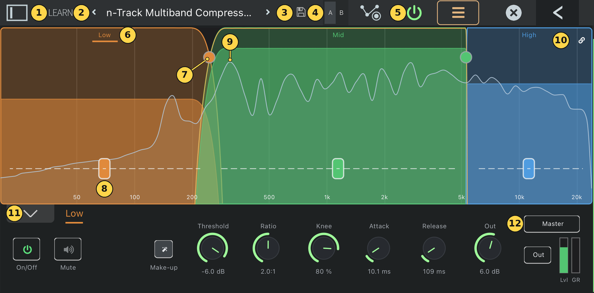Select the Mid band label in the graph
This screenshot has width=594, height=293.
coord(338,35)
